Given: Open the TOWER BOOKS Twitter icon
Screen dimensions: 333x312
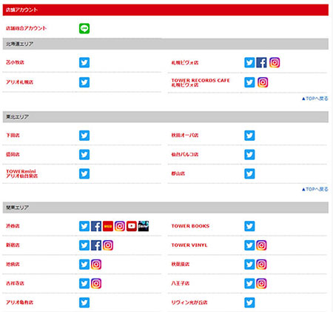Looking at the screenshot, I should [x=249, y=226].
